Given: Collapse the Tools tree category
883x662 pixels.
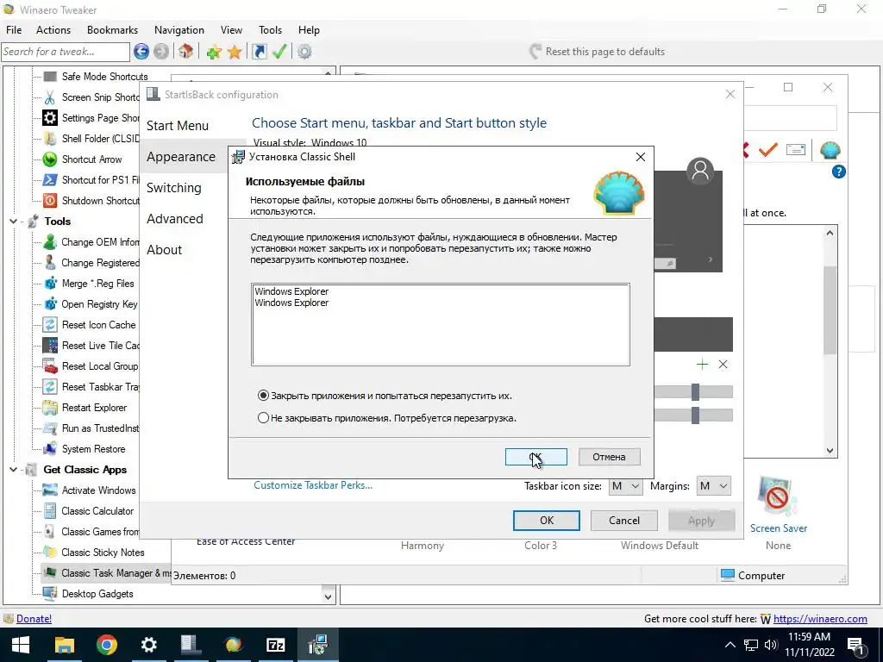Looking at the screenshot, I should [x=13, y=222].
